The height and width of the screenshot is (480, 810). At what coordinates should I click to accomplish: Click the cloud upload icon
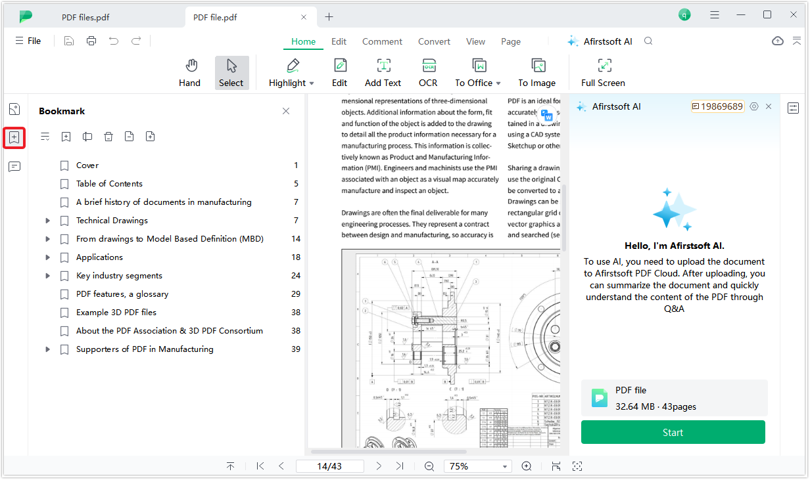(x=778, y=41)
